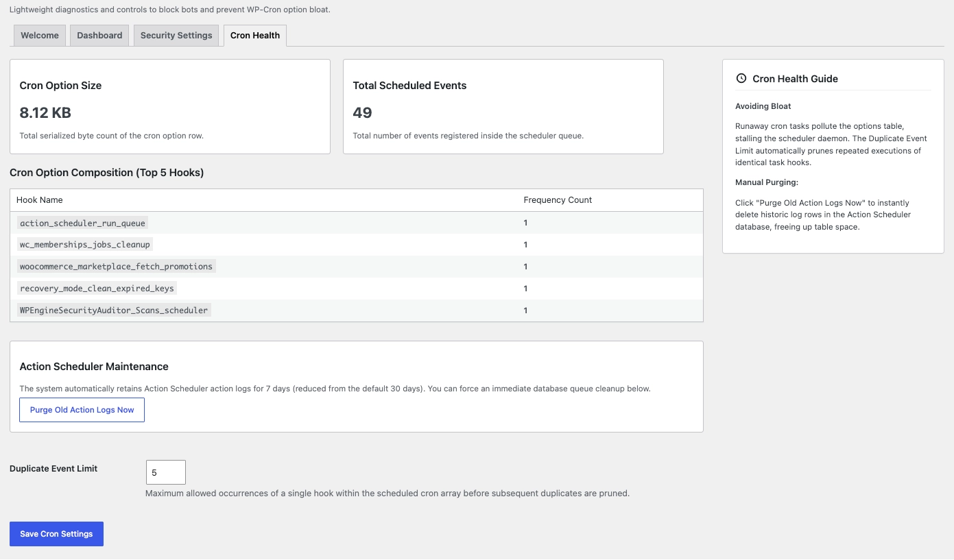Viewport: 954px width, 560px height.
Task: Click the 8.12 KB cron option size value
Action: click(x=45, y=112)
